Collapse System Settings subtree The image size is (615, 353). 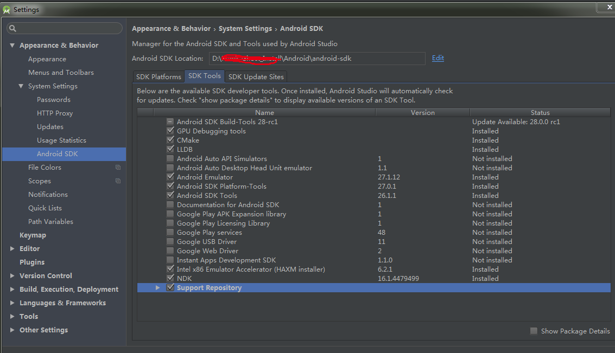pyautogui.click(x=21, y=86)
